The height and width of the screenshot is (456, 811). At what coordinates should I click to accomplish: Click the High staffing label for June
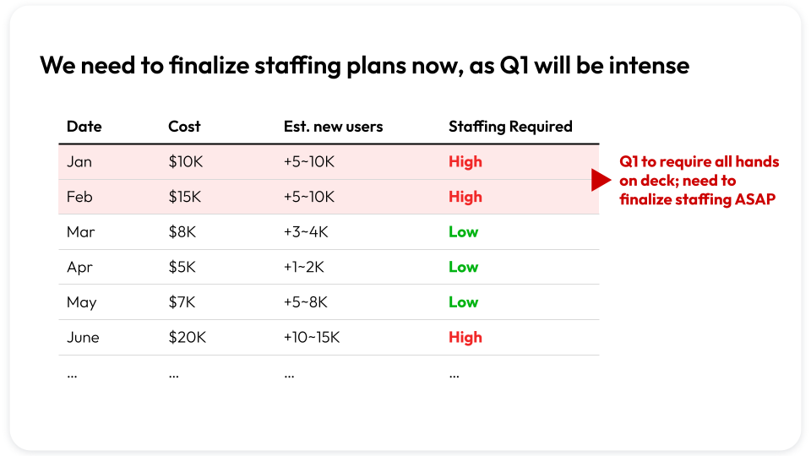(x=465, y=338)
